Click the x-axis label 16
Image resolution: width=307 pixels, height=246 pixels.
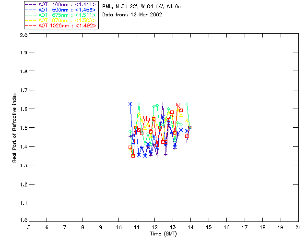coord(227,227)
